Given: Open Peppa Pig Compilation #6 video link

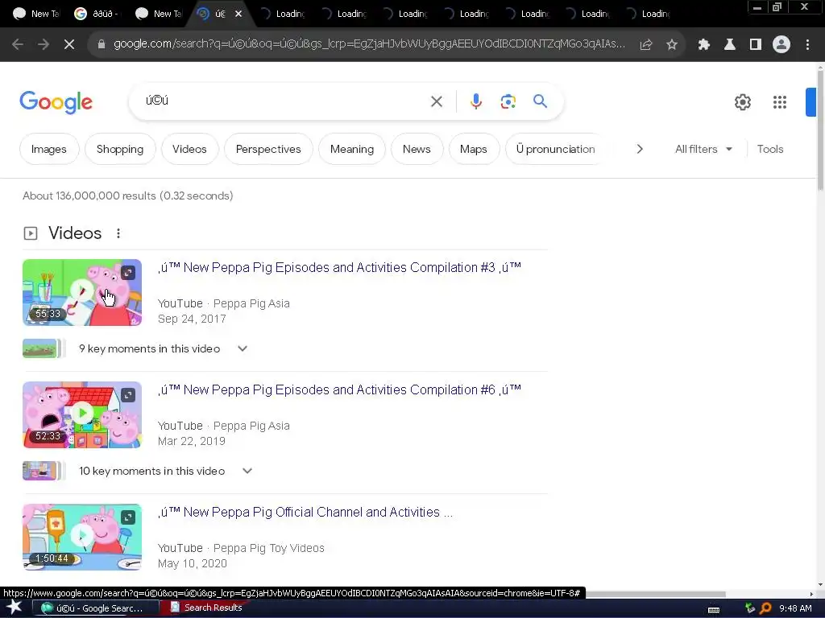Looking at the screenshot, I should tap(339, 390).
